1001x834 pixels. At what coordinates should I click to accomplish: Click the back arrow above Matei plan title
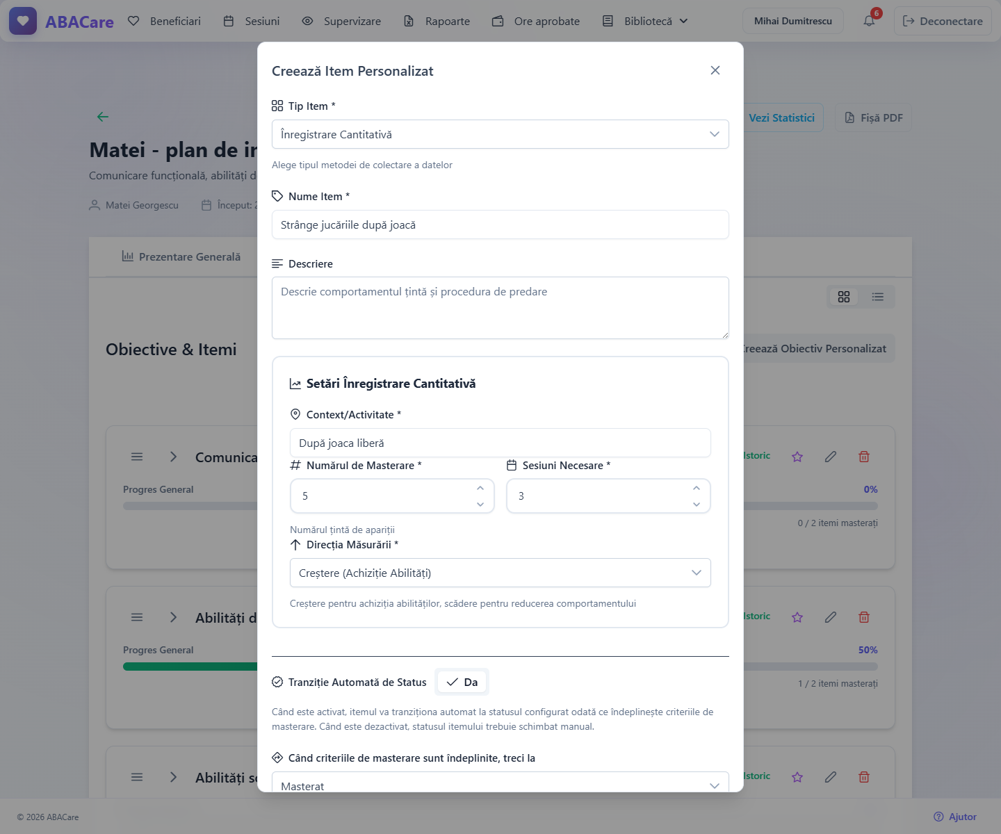103,117
